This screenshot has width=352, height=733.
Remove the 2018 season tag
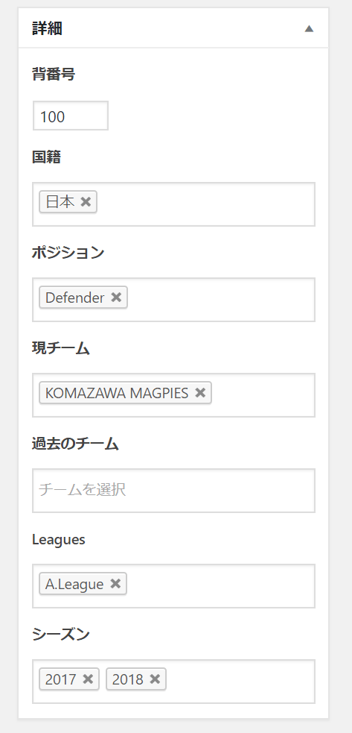(x=155, y=679)
